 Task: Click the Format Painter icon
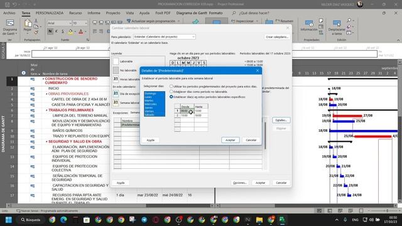click(36, 32)
